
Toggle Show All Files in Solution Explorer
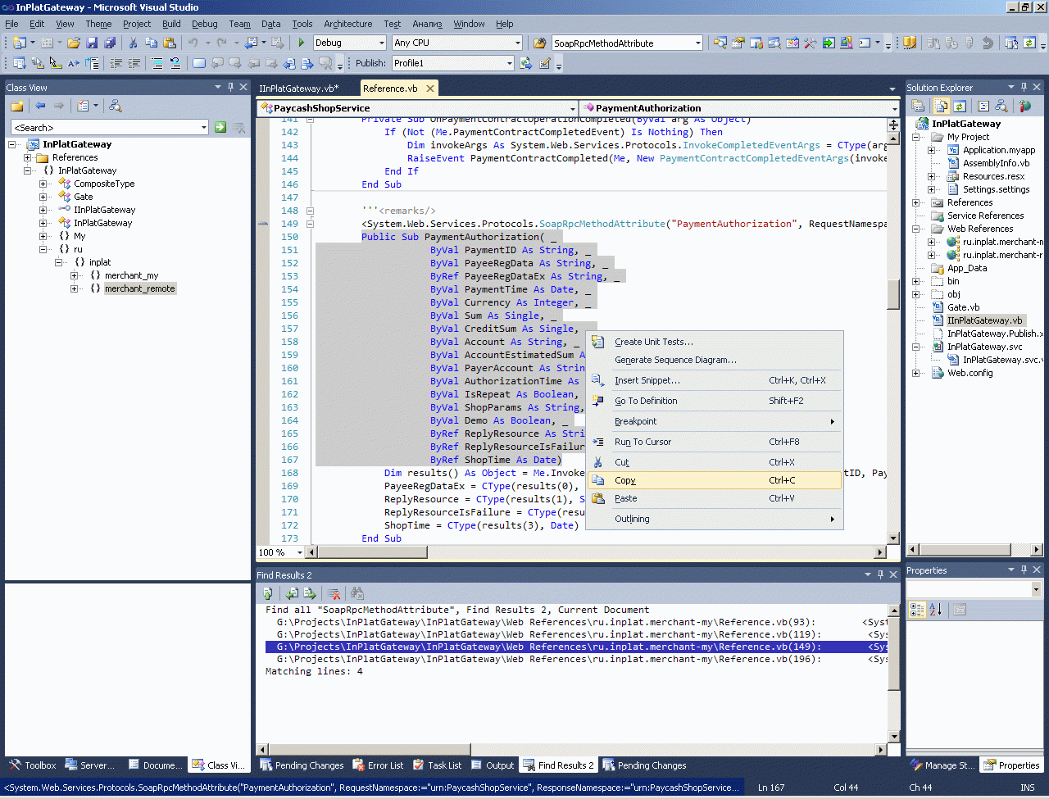[x=941, y=106]
